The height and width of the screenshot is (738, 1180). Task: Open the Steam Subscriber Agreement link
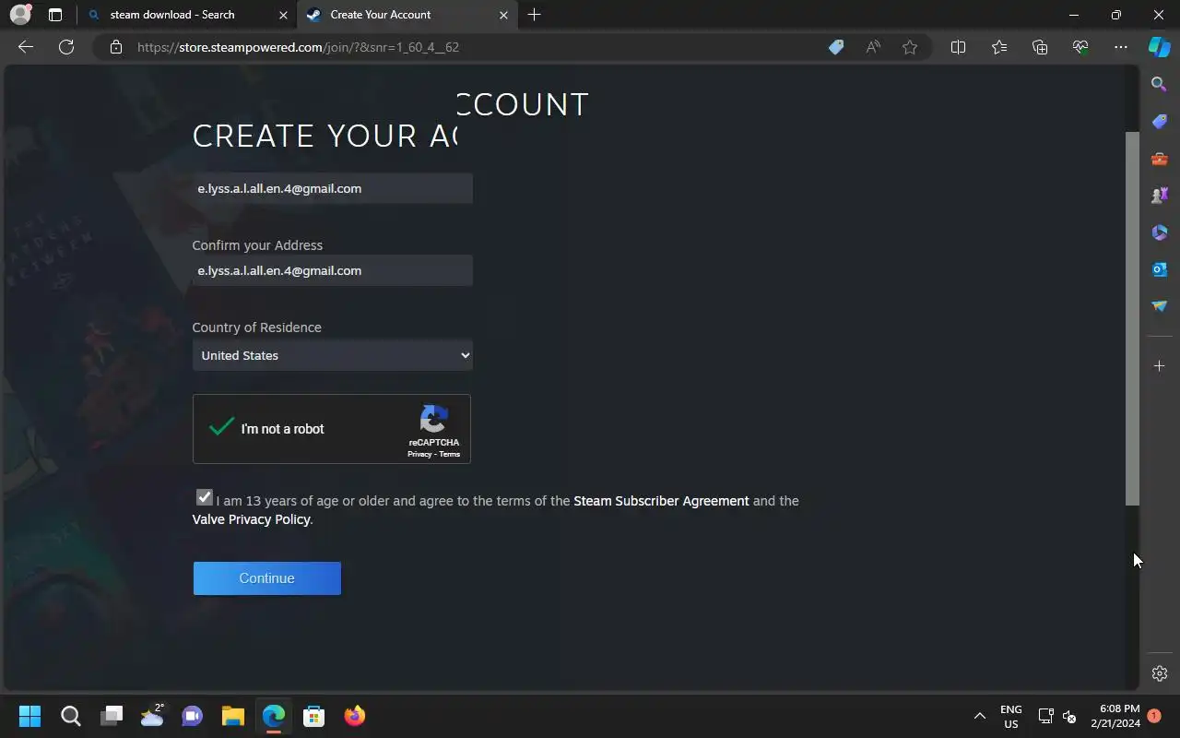pyautogui.click(x=661, y=501)
